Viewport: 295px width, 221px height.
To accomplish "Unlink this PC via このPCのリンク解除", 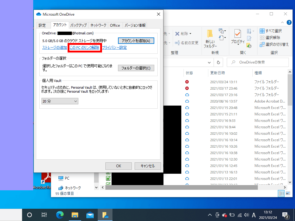I will point(85,48).
